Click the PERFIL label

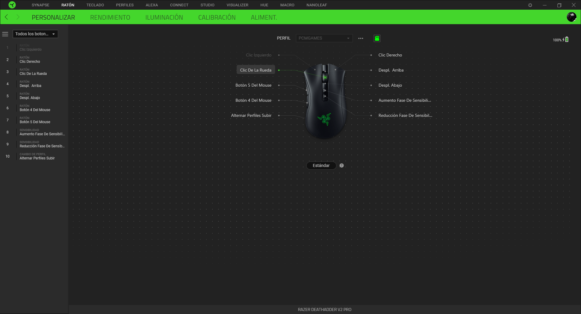click(x=284, y=38)
